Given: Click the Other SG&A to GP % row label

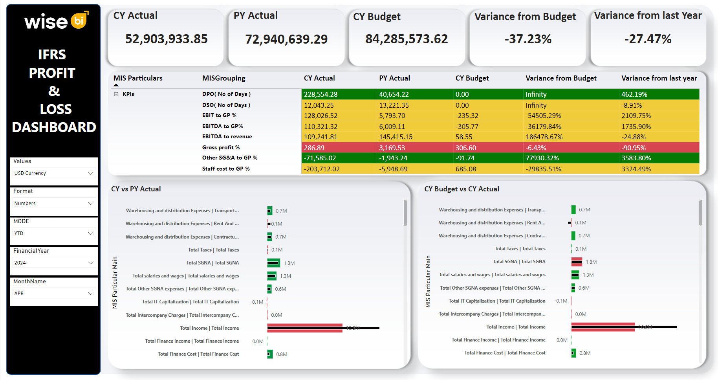Looking at the screenshot, I should click(x=230, y=158).
